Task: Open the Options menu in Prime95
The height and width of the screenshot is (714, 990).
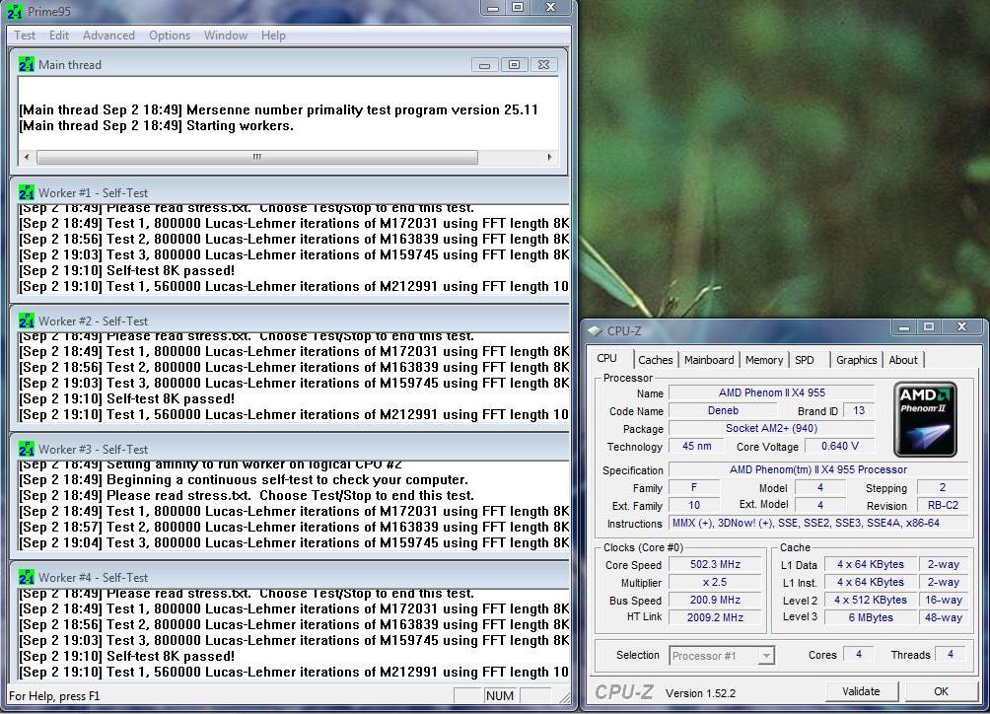Action: point(170,36)
